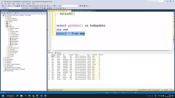Select the Replication folder
Screen dimensions: 175x98
coord(9,61)
